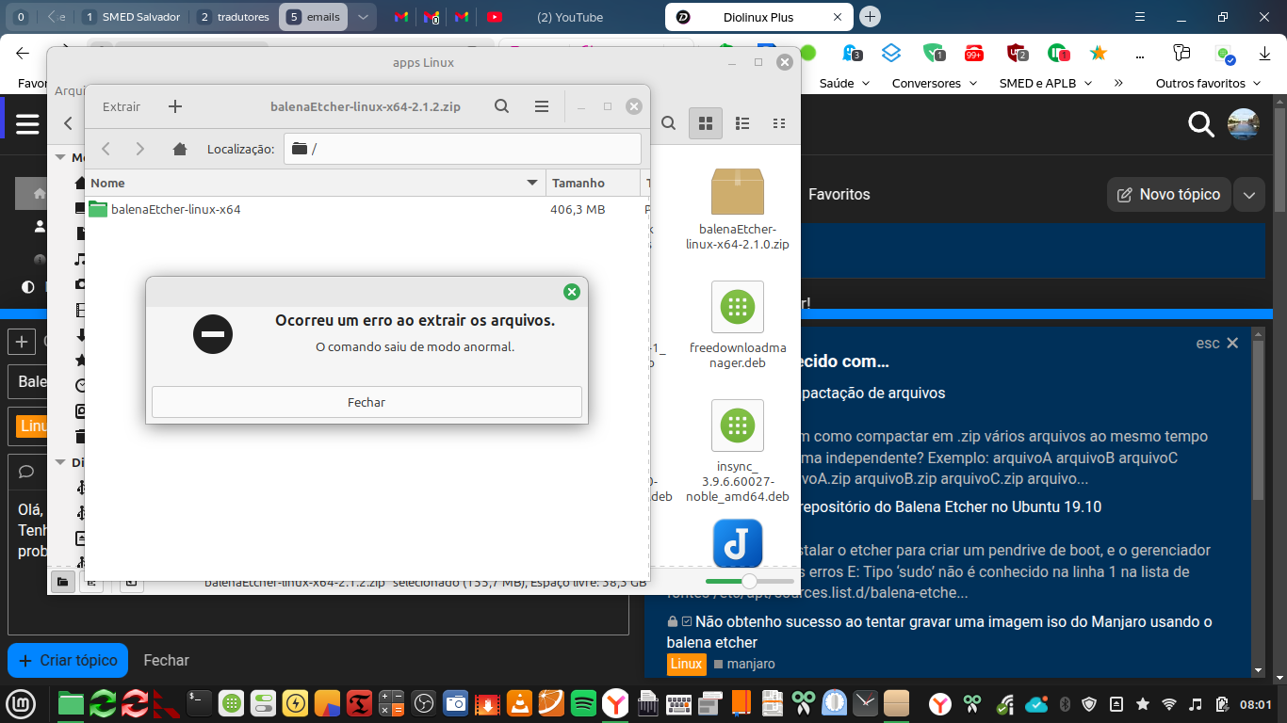
Task: Click Fechar in the extraction error dialog
Action: tap(367, 402)
